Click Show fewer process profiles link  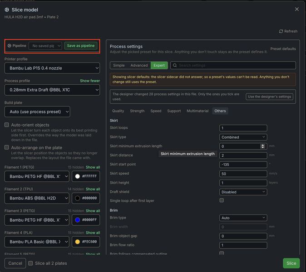pyautogui.click(x=90, y=81)
